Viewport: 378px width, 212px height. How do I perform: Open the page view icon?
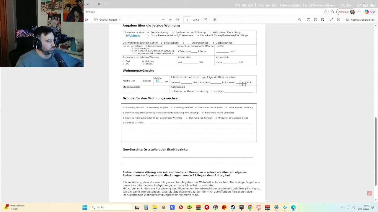tap(215, 20)
